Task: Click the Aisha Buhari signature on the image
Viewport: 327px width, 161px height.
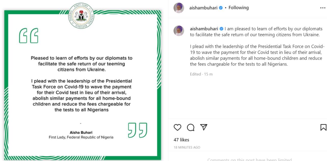Action: (81, 133)
